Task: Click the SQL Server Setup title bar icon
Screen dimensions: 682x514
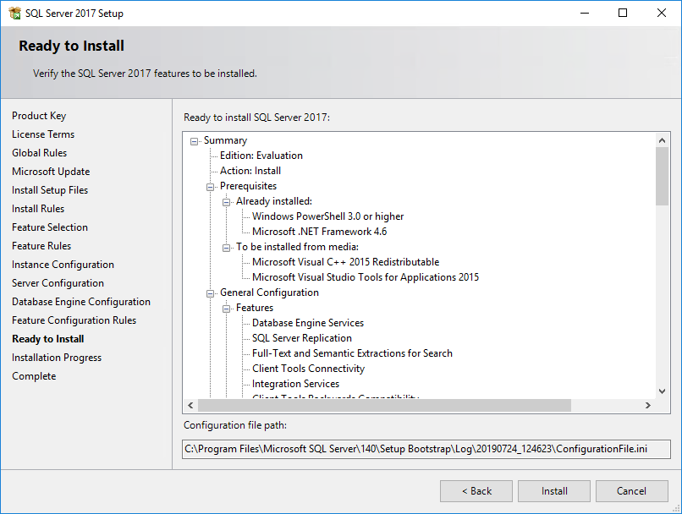Action: (x=14, y=13)
